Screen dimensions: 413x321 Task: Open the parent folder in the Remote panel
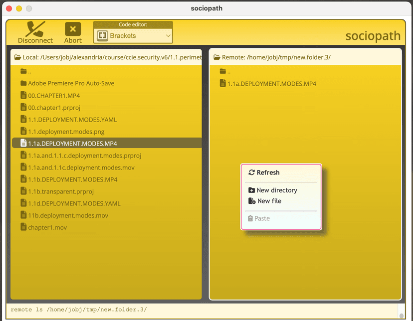pyautogui.click(x=225, y=71)
